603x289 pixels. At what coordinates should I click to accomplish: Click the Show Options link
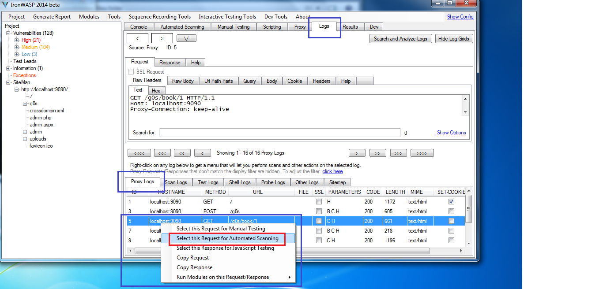point(451,132)
